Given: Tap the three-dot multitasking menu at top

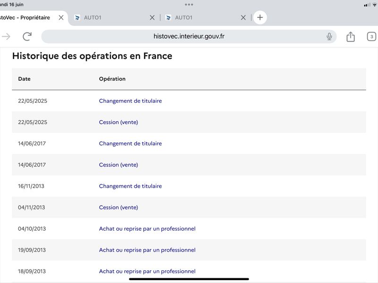Looking at the screenshot, I should pyautogui.click(x=189, y=5).
